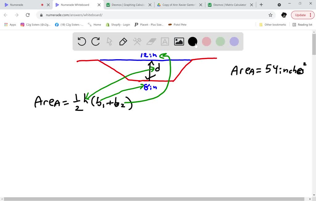Pick the green color swatch

tap(220, 41)
